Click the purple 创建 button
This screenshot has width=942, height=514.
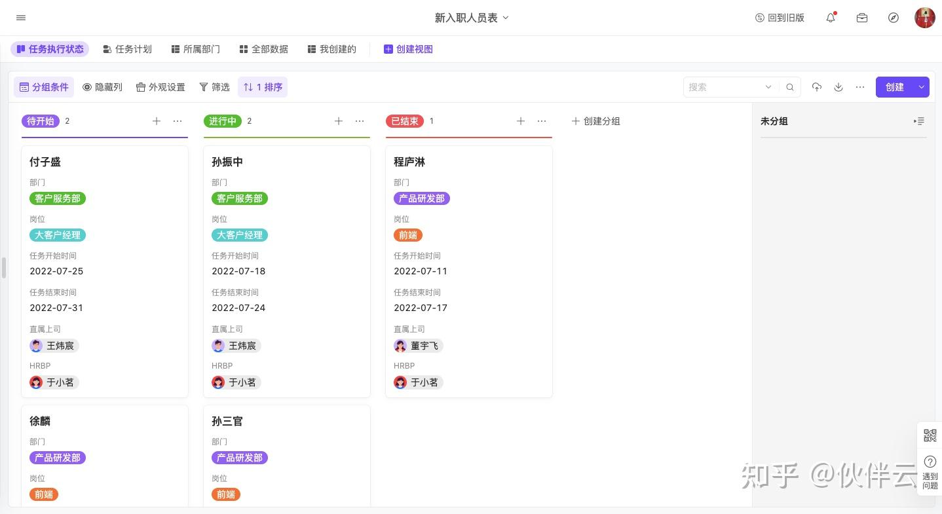tap(895, 87)
